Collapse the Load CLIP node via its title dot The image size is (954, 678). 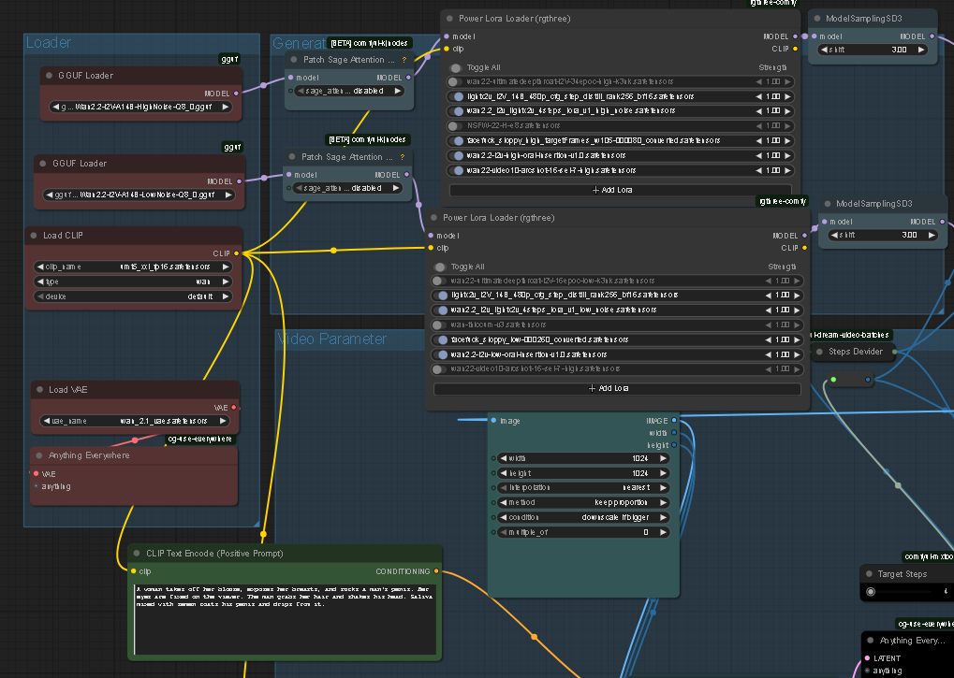[x=35, y=236]
